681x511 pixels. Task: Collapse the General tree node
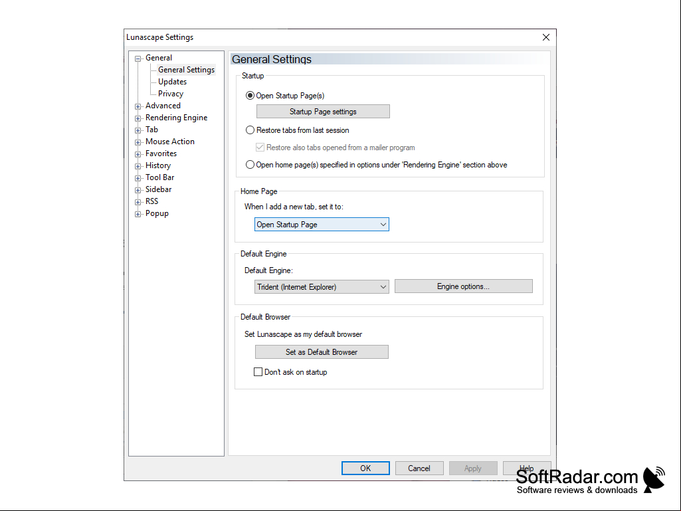[x=138, y=58]
